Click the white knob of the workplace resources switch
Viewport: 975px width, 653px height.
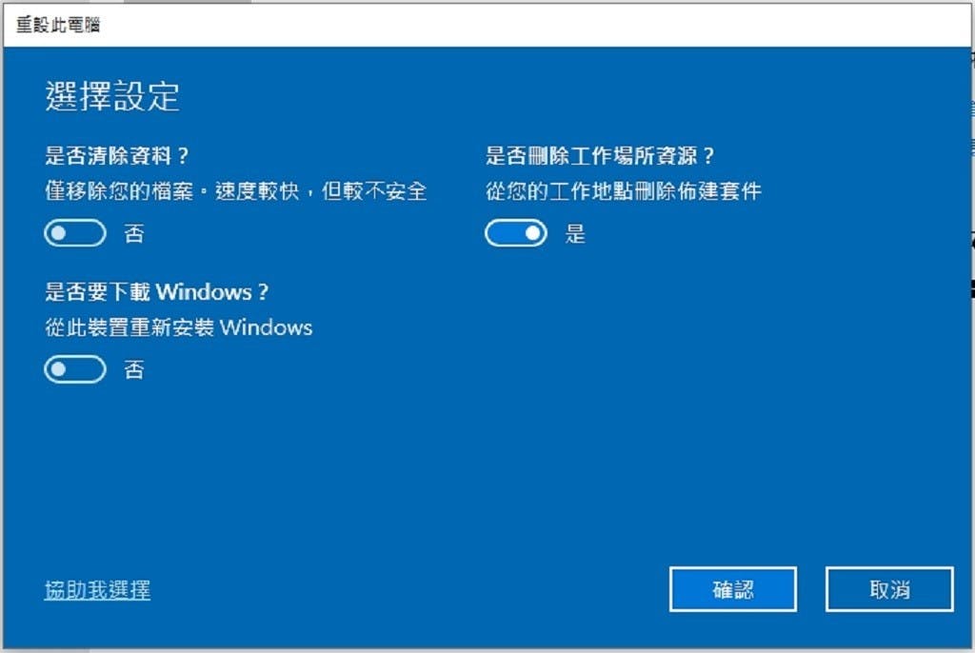533,233
